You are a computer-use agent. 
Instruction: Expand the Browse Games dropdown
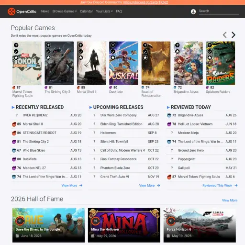pos(65,11)
